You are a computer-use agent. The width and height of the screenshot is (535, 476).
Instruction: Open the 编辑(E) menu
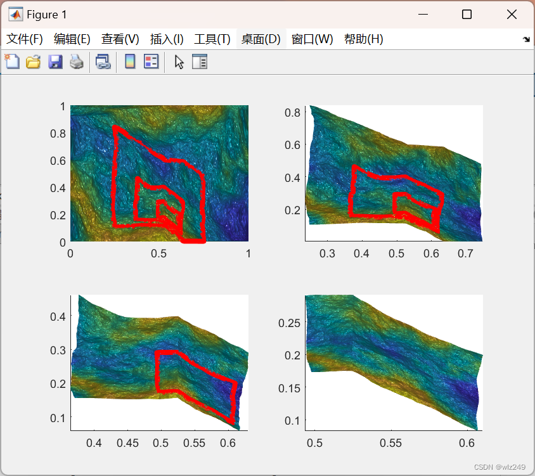72,39
